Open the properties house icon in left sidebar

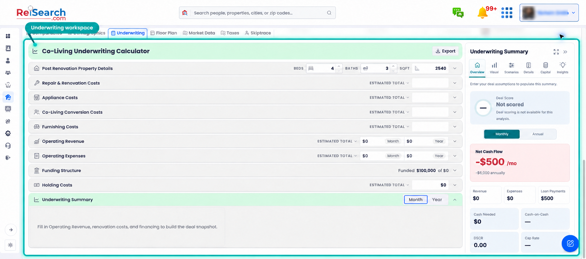coord(8,97)
